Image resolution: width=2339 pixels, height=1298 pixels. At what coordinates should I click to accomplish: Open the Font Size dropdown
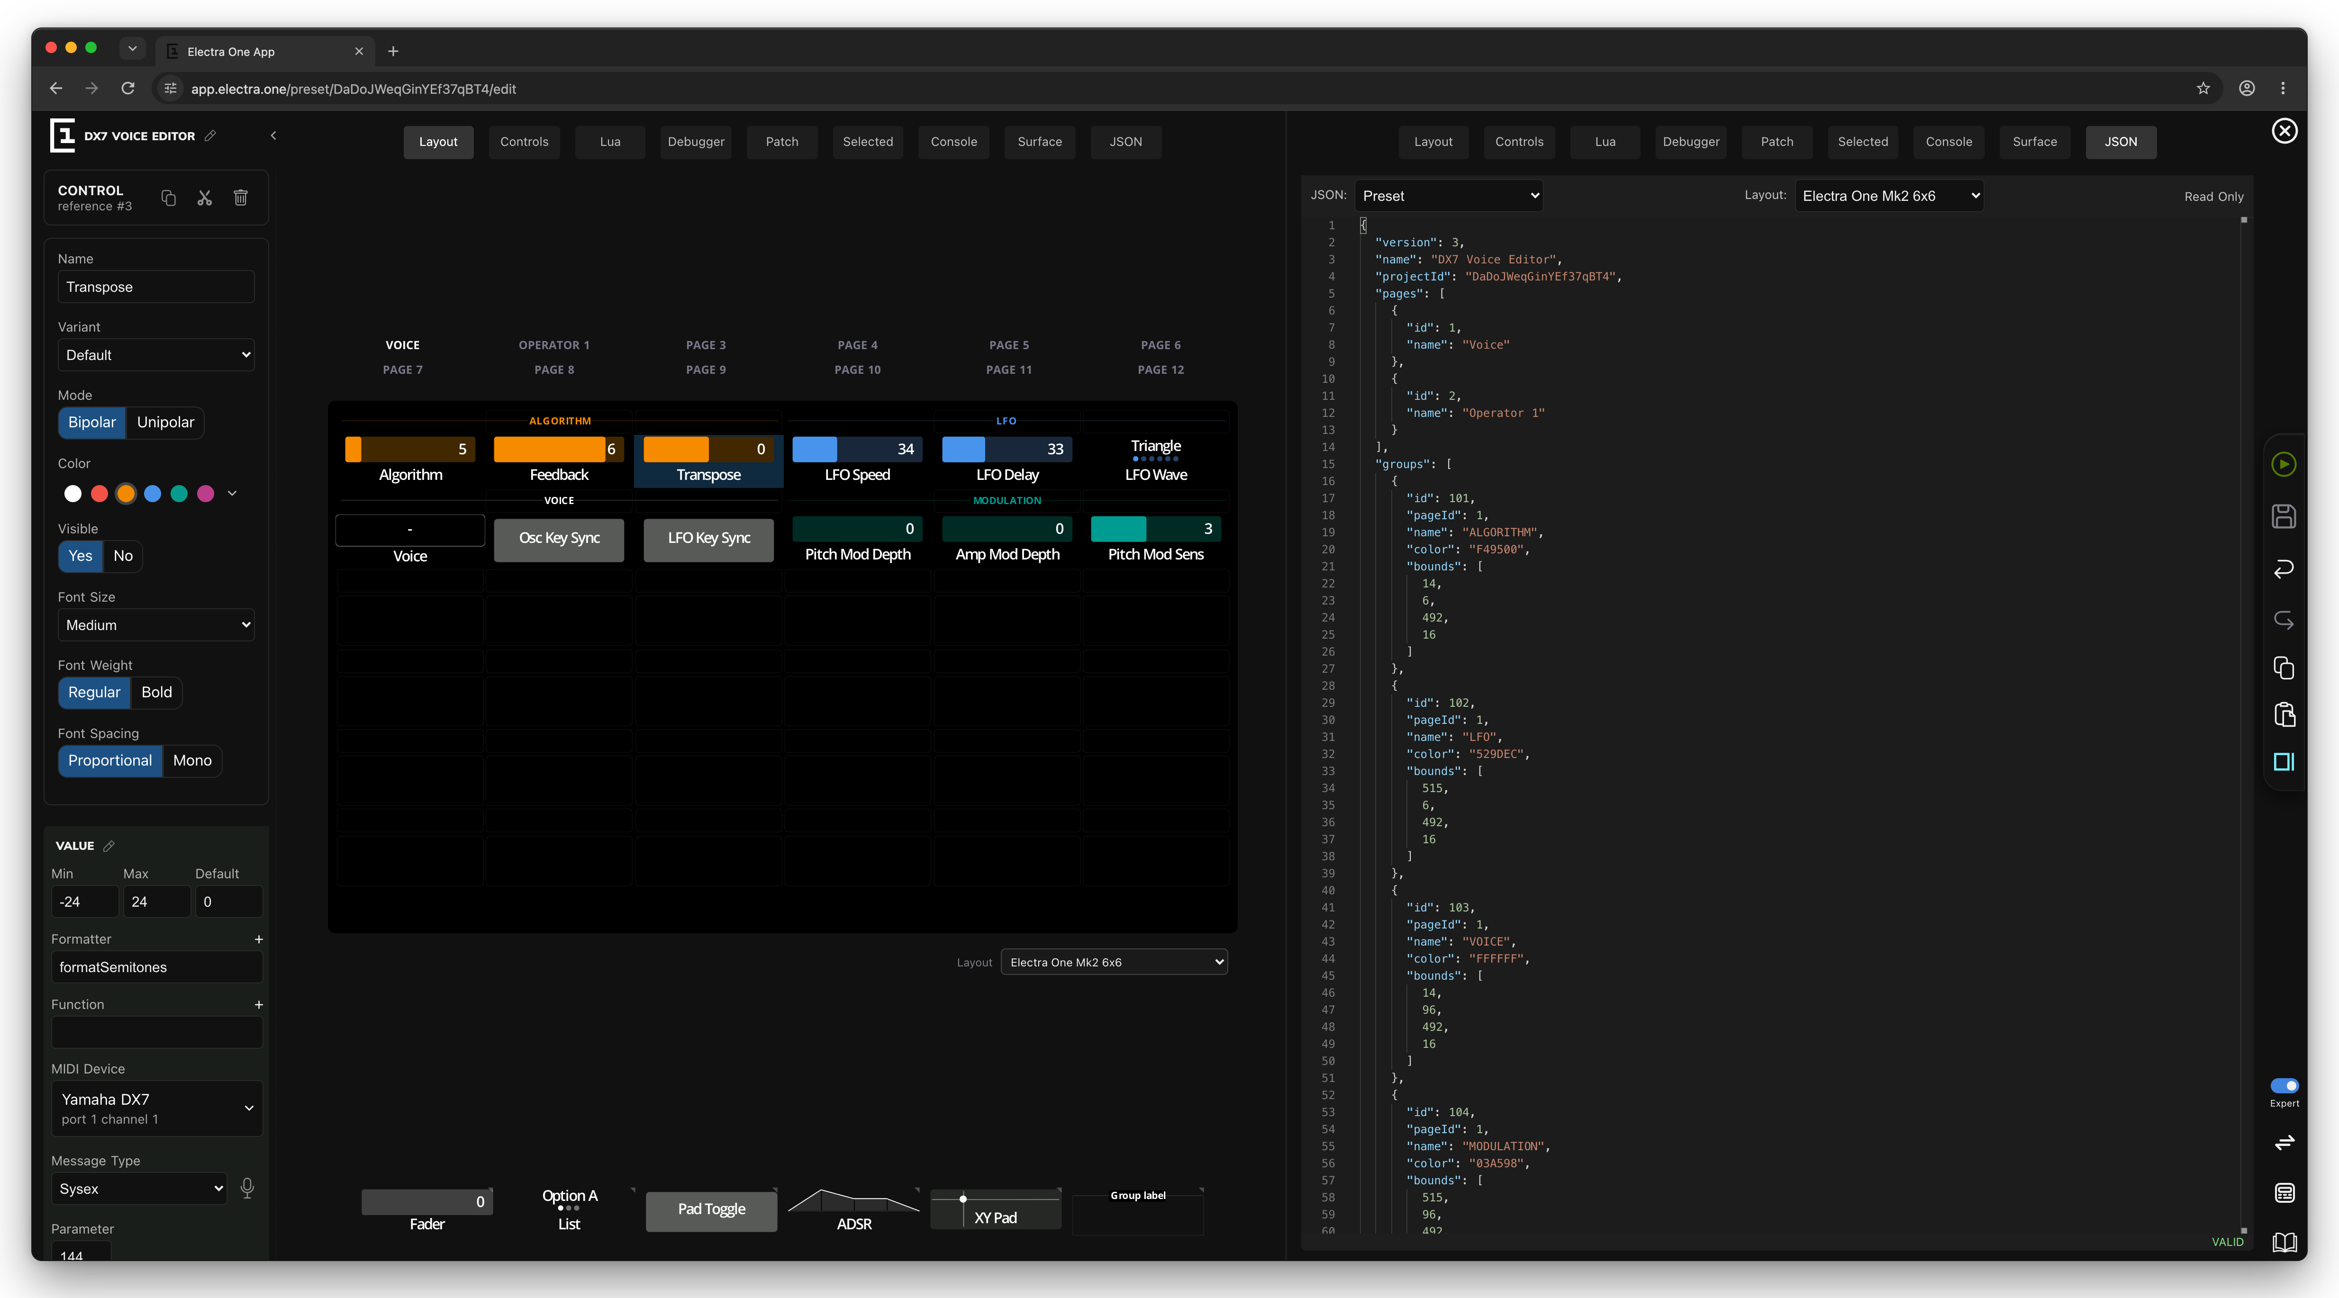(x=156, y=625)
